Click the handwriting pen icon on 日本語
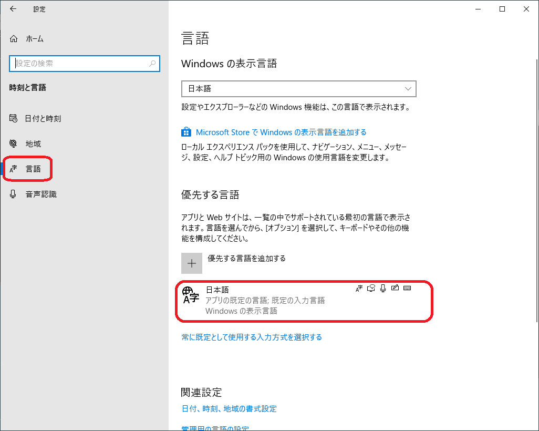This screenshot has width=539, height=431. [x=395, y=288]
